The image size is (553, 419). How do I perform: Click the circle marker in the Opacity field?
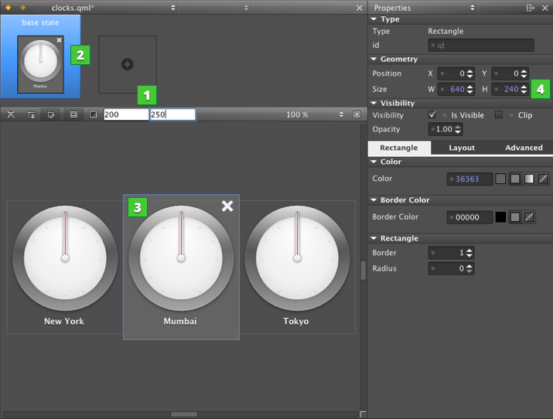coord(433,129)
